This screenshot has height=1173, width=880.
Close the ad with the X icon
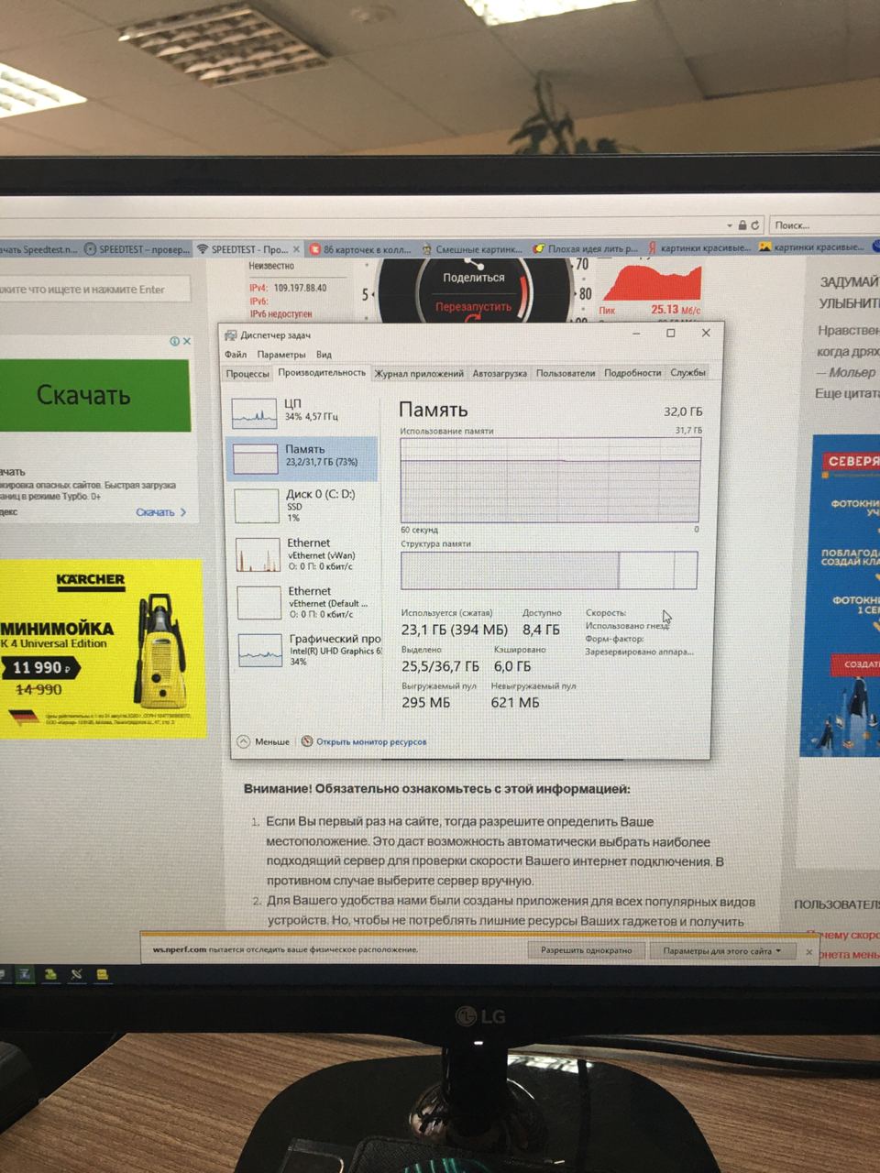(x=187, y=341)
